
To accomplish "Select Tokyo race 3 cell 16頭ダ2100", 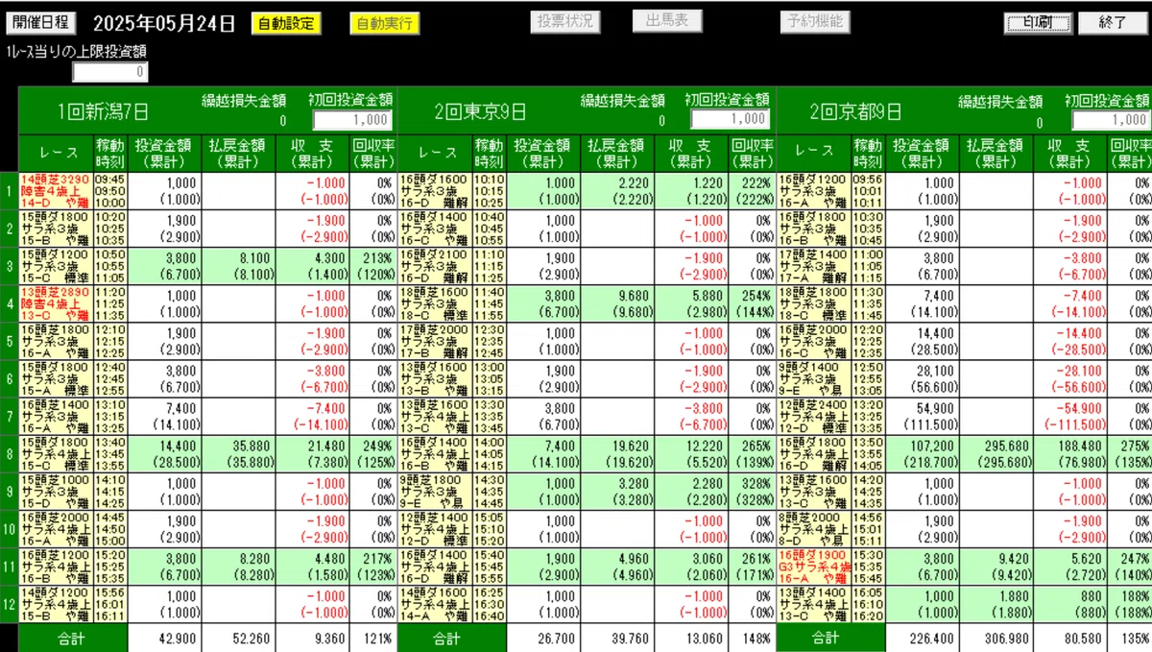I will (x=434, y=266).
